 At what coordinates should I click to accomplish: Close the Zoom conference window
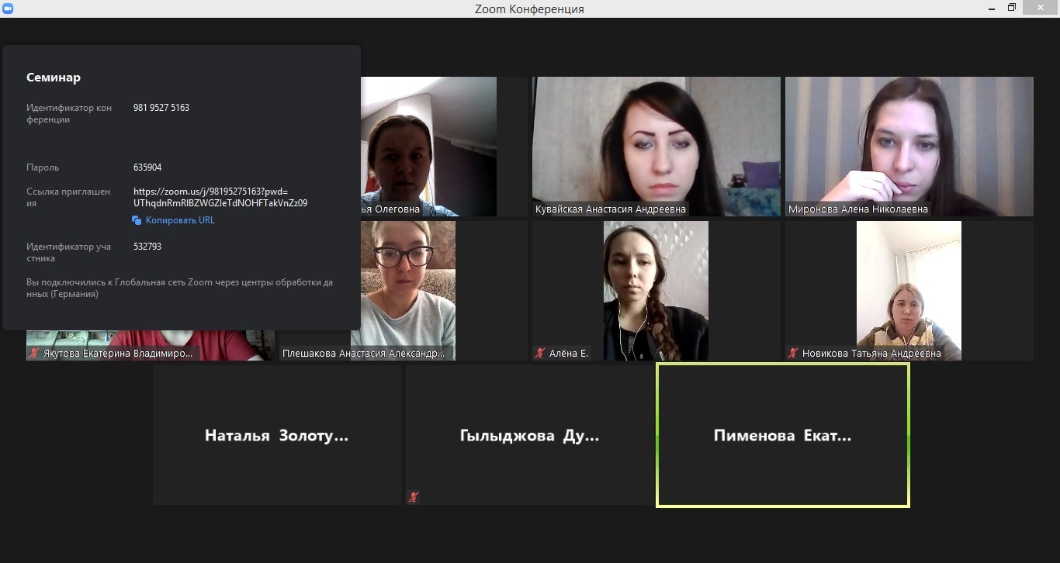[x=1044, y=8]
